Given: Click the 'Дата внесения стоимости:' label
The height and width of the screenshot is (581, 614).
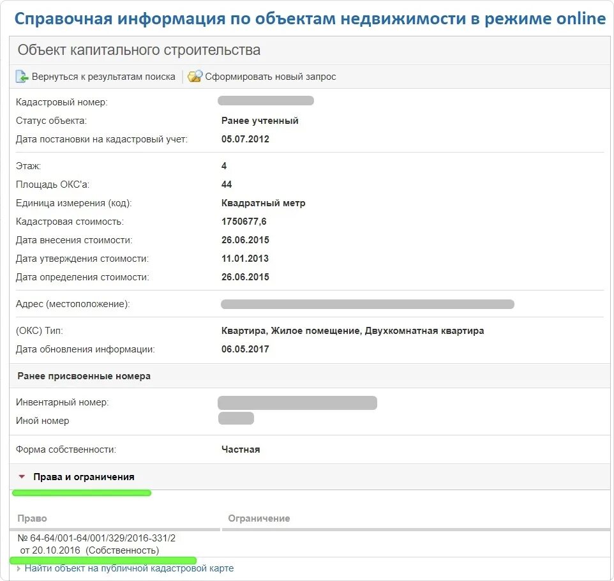Looking at the screenshot, I should point(74,240).
